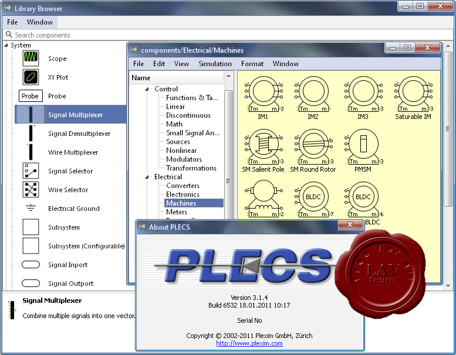
Task: Select the Saturable IM machine
Action: [x=413, y=94]
